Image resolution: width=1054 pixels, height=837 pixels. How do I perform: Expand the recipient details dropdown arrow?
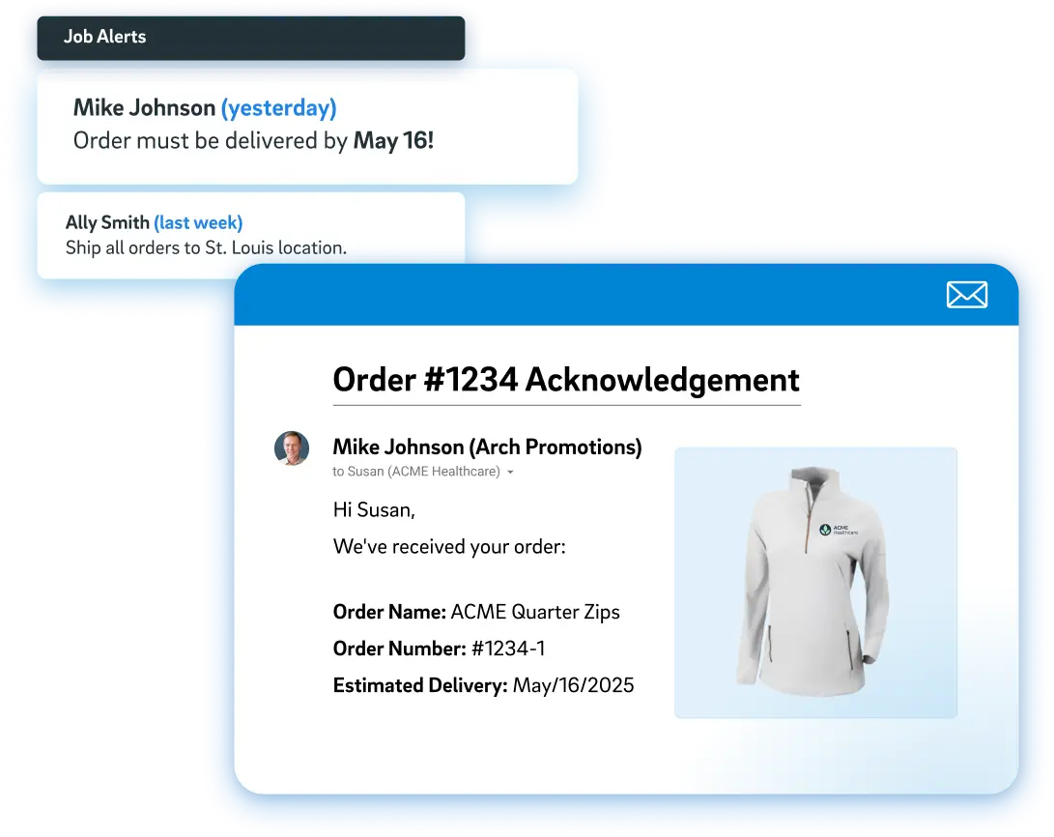pyautogui.click(x=510, y=473)
